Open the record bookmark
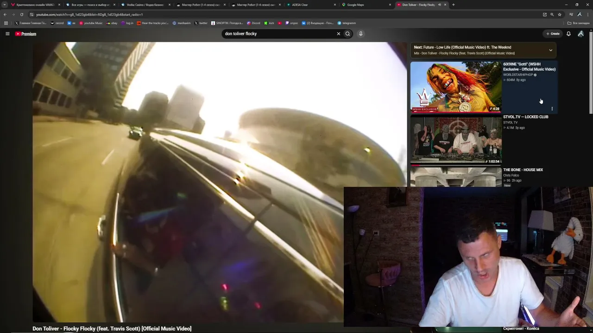The height and width of the screenshot is (333, 593). coord(57,23)
